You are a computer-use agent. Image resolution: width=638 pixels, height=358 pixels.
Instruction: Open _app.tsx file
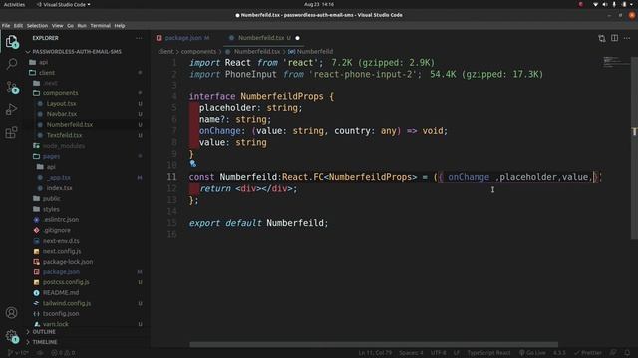tap(59, 177)
